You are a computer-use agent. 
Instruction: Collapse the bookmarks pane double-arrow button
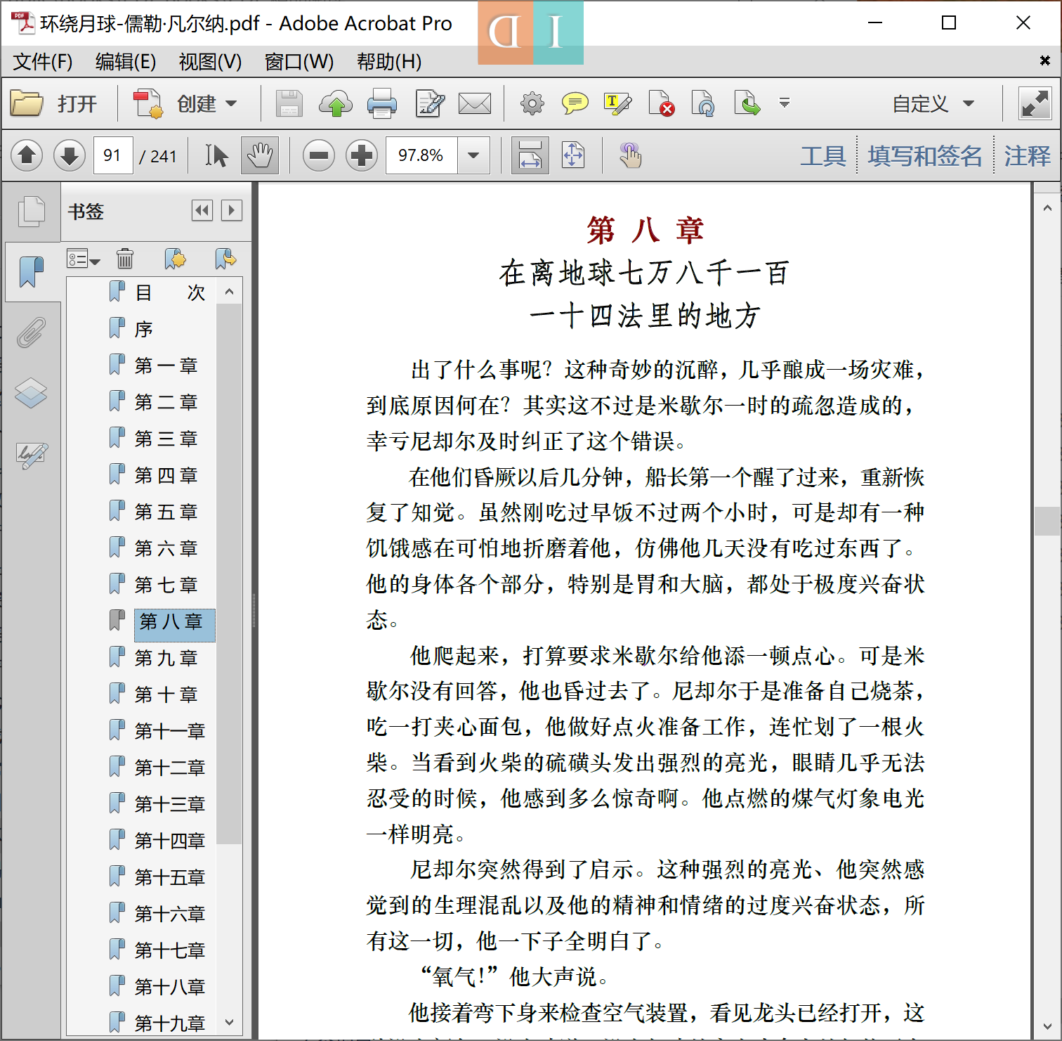point(202,210)
